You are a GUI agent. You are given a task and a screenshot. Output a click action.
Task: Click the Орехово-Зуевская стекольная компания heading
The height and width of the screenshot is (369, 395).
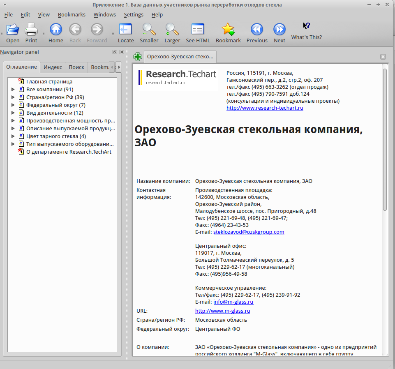pos(248,136)
